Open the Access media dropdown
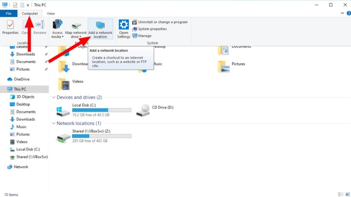Viewport: 351px width, 197px height. click(x=57, y=29)
